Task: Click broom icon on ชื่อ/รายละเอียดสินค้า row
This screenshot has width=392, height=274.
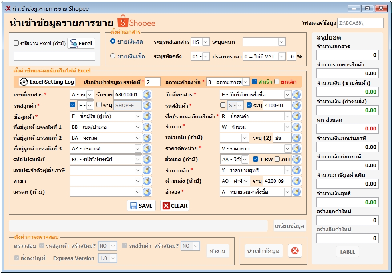Action: point(296,116)
